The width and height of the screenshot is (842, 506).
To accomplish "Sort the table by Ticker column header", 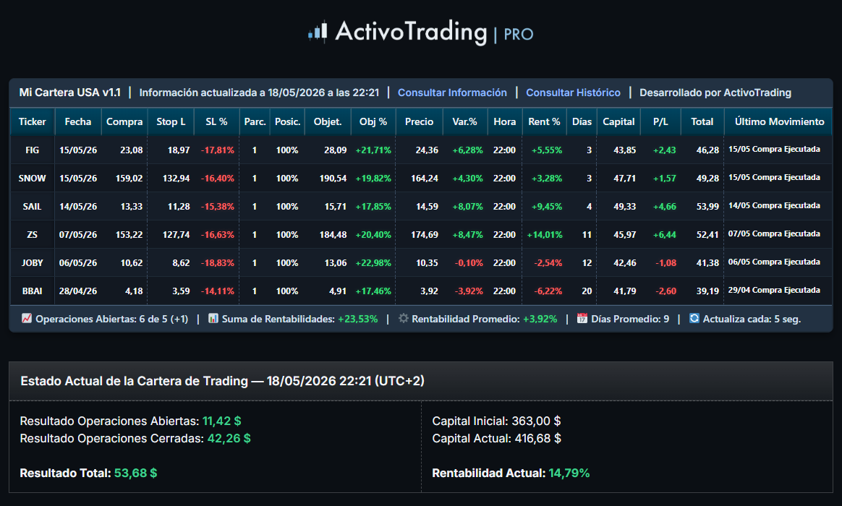I will [x=33, y=122].
